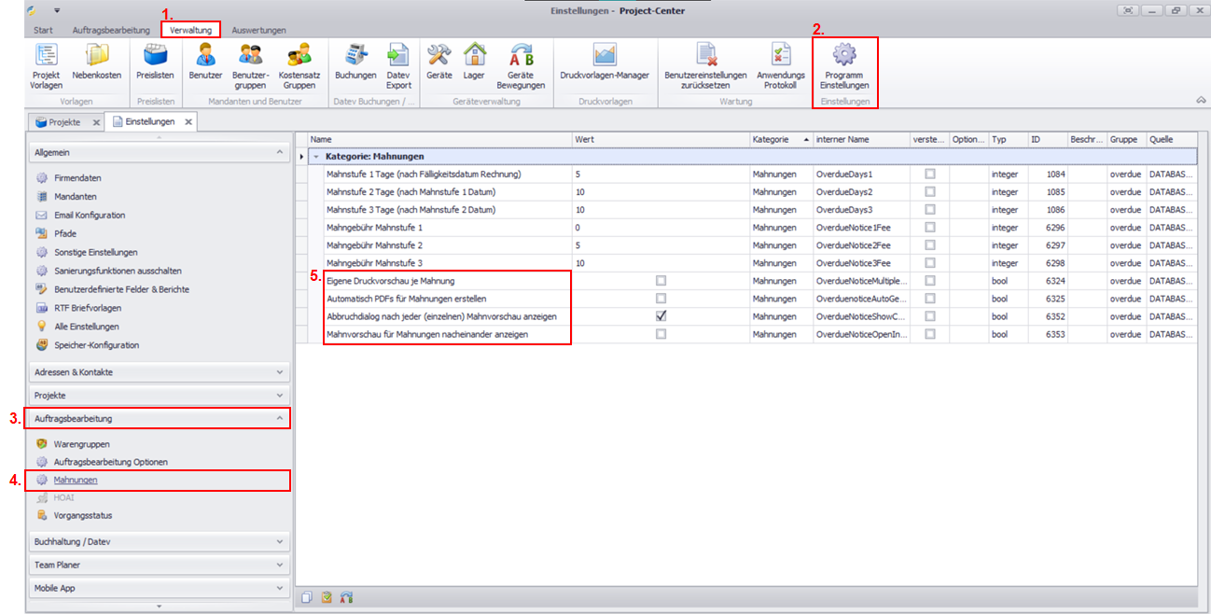Uncheck Abbruchdialog nach jeder Mahnvorschau anzeigen

point(661,316)
